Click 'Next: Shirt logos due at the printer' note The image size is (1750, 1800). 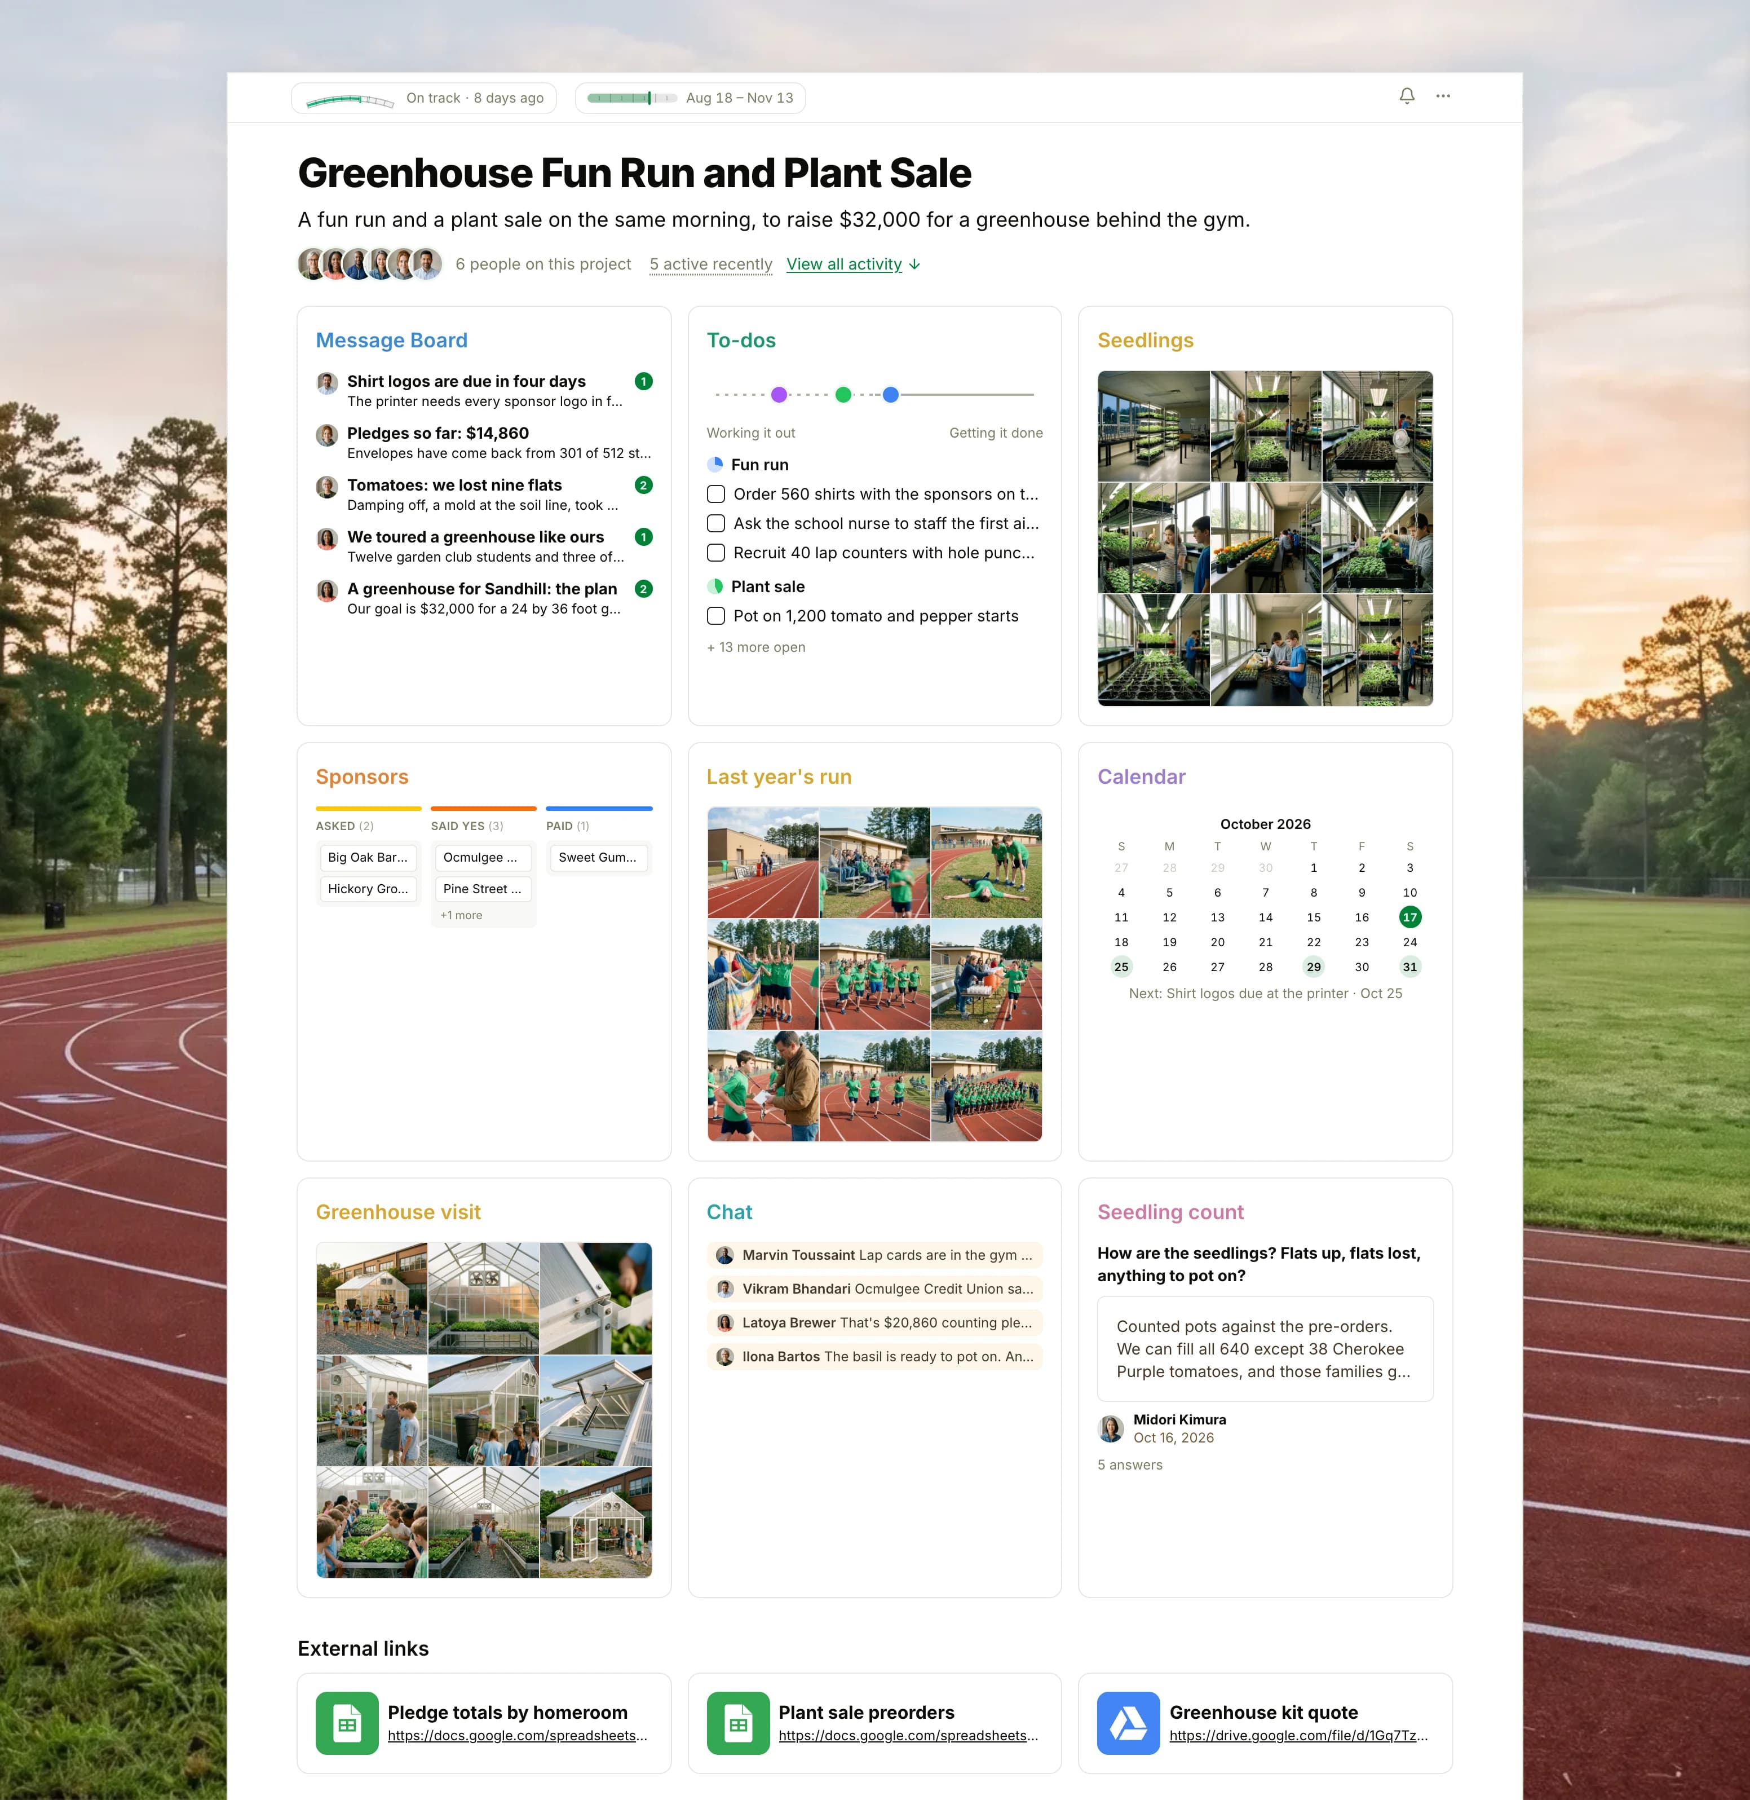[1266, 994]
